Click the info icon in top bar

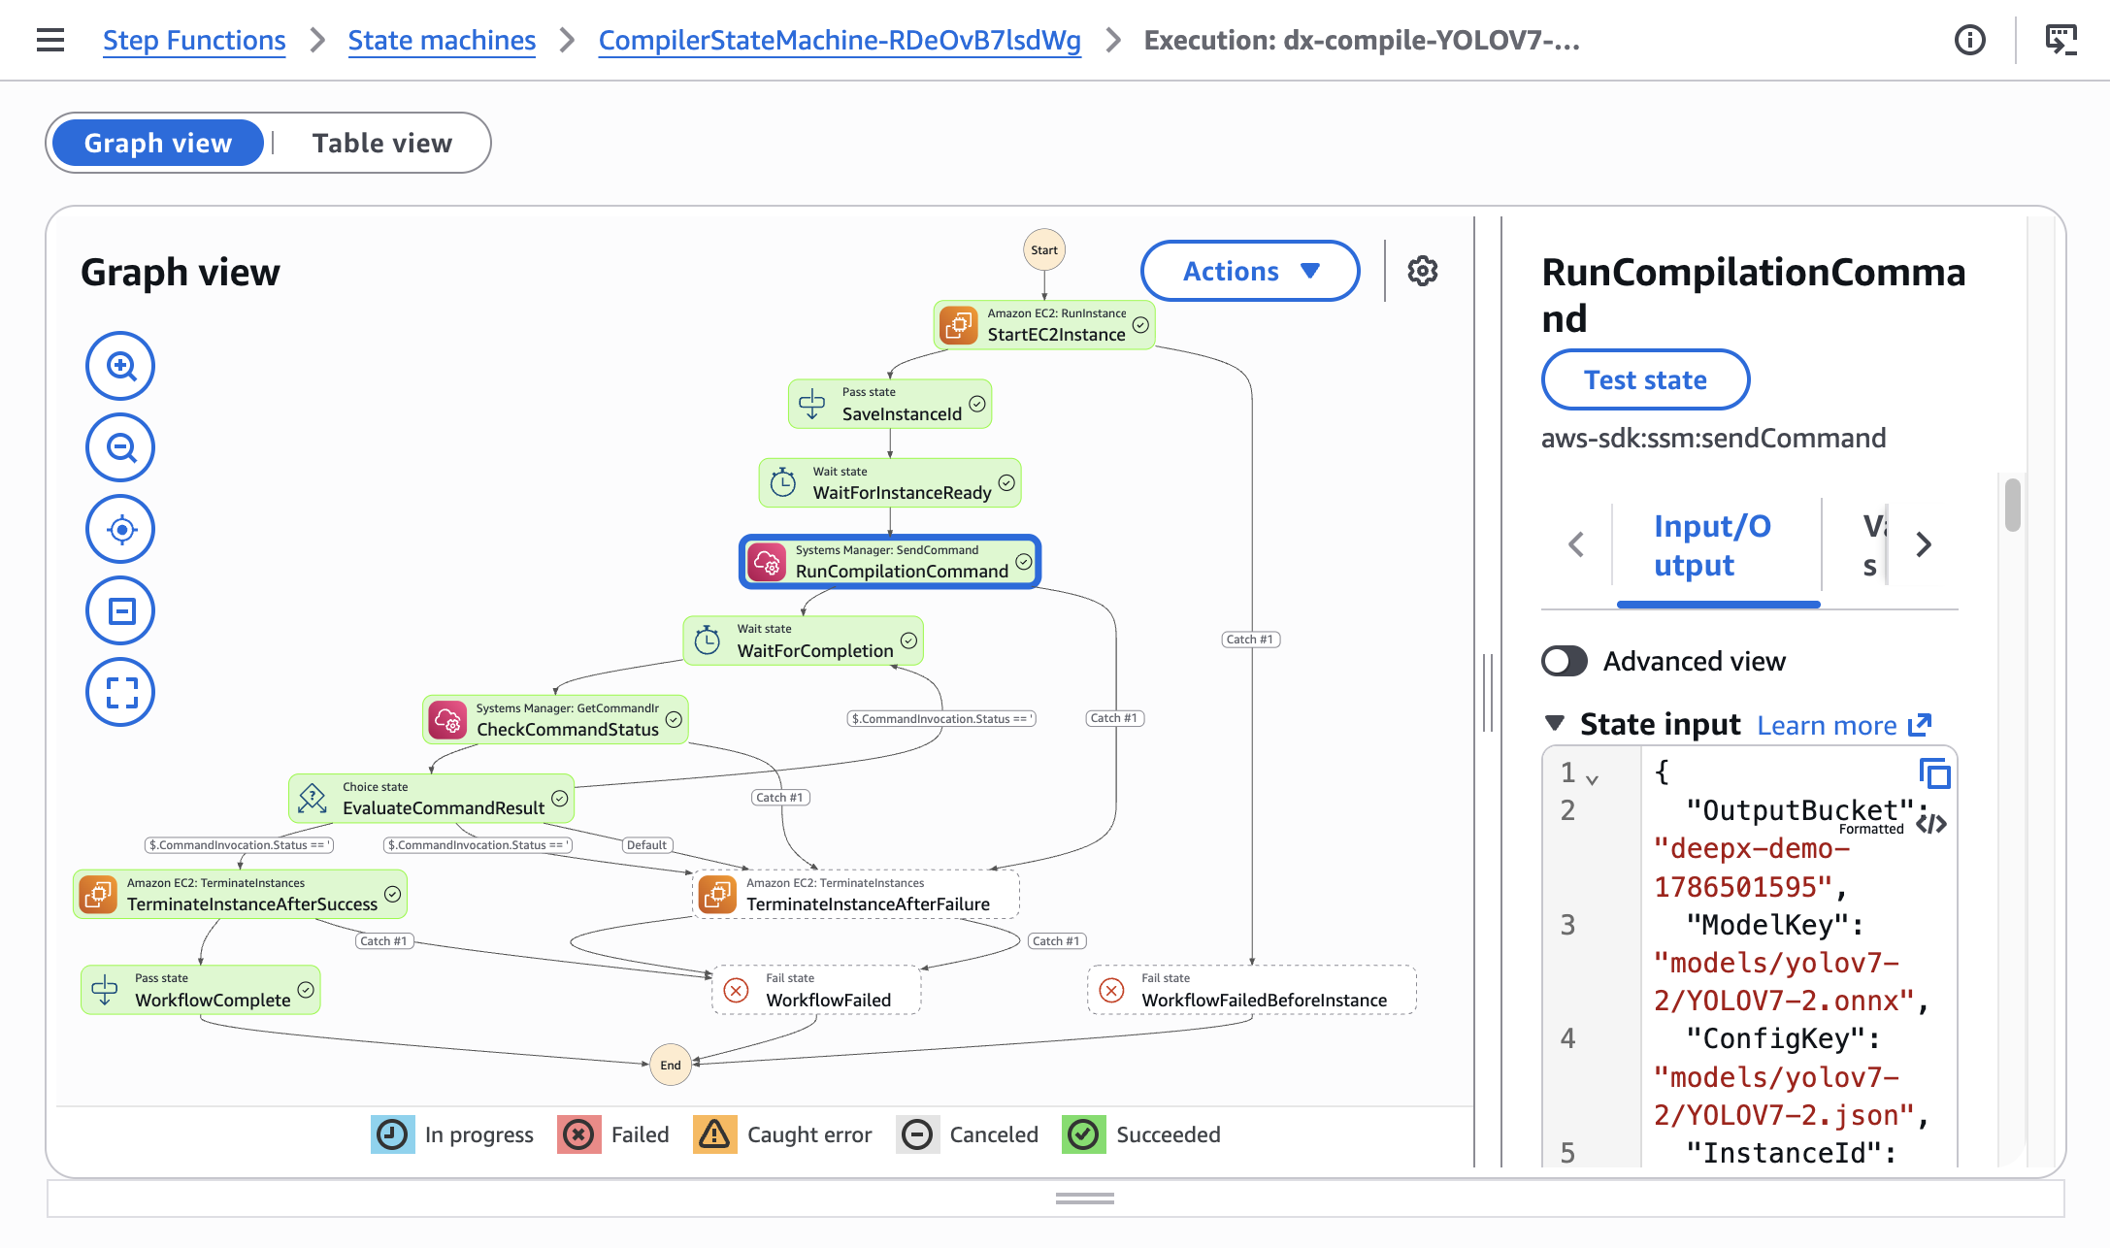pyautogui.click(x=1969, y=40)
